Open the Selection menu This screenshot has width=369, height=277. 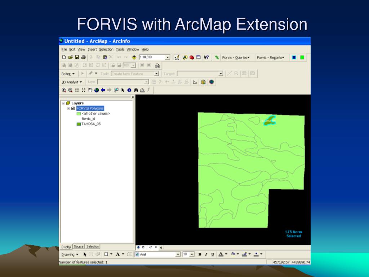106,49
